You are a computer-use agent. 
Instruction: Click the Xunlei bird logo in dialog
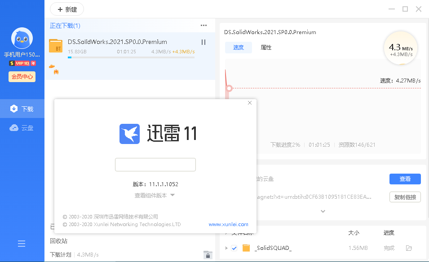point(129,134)
